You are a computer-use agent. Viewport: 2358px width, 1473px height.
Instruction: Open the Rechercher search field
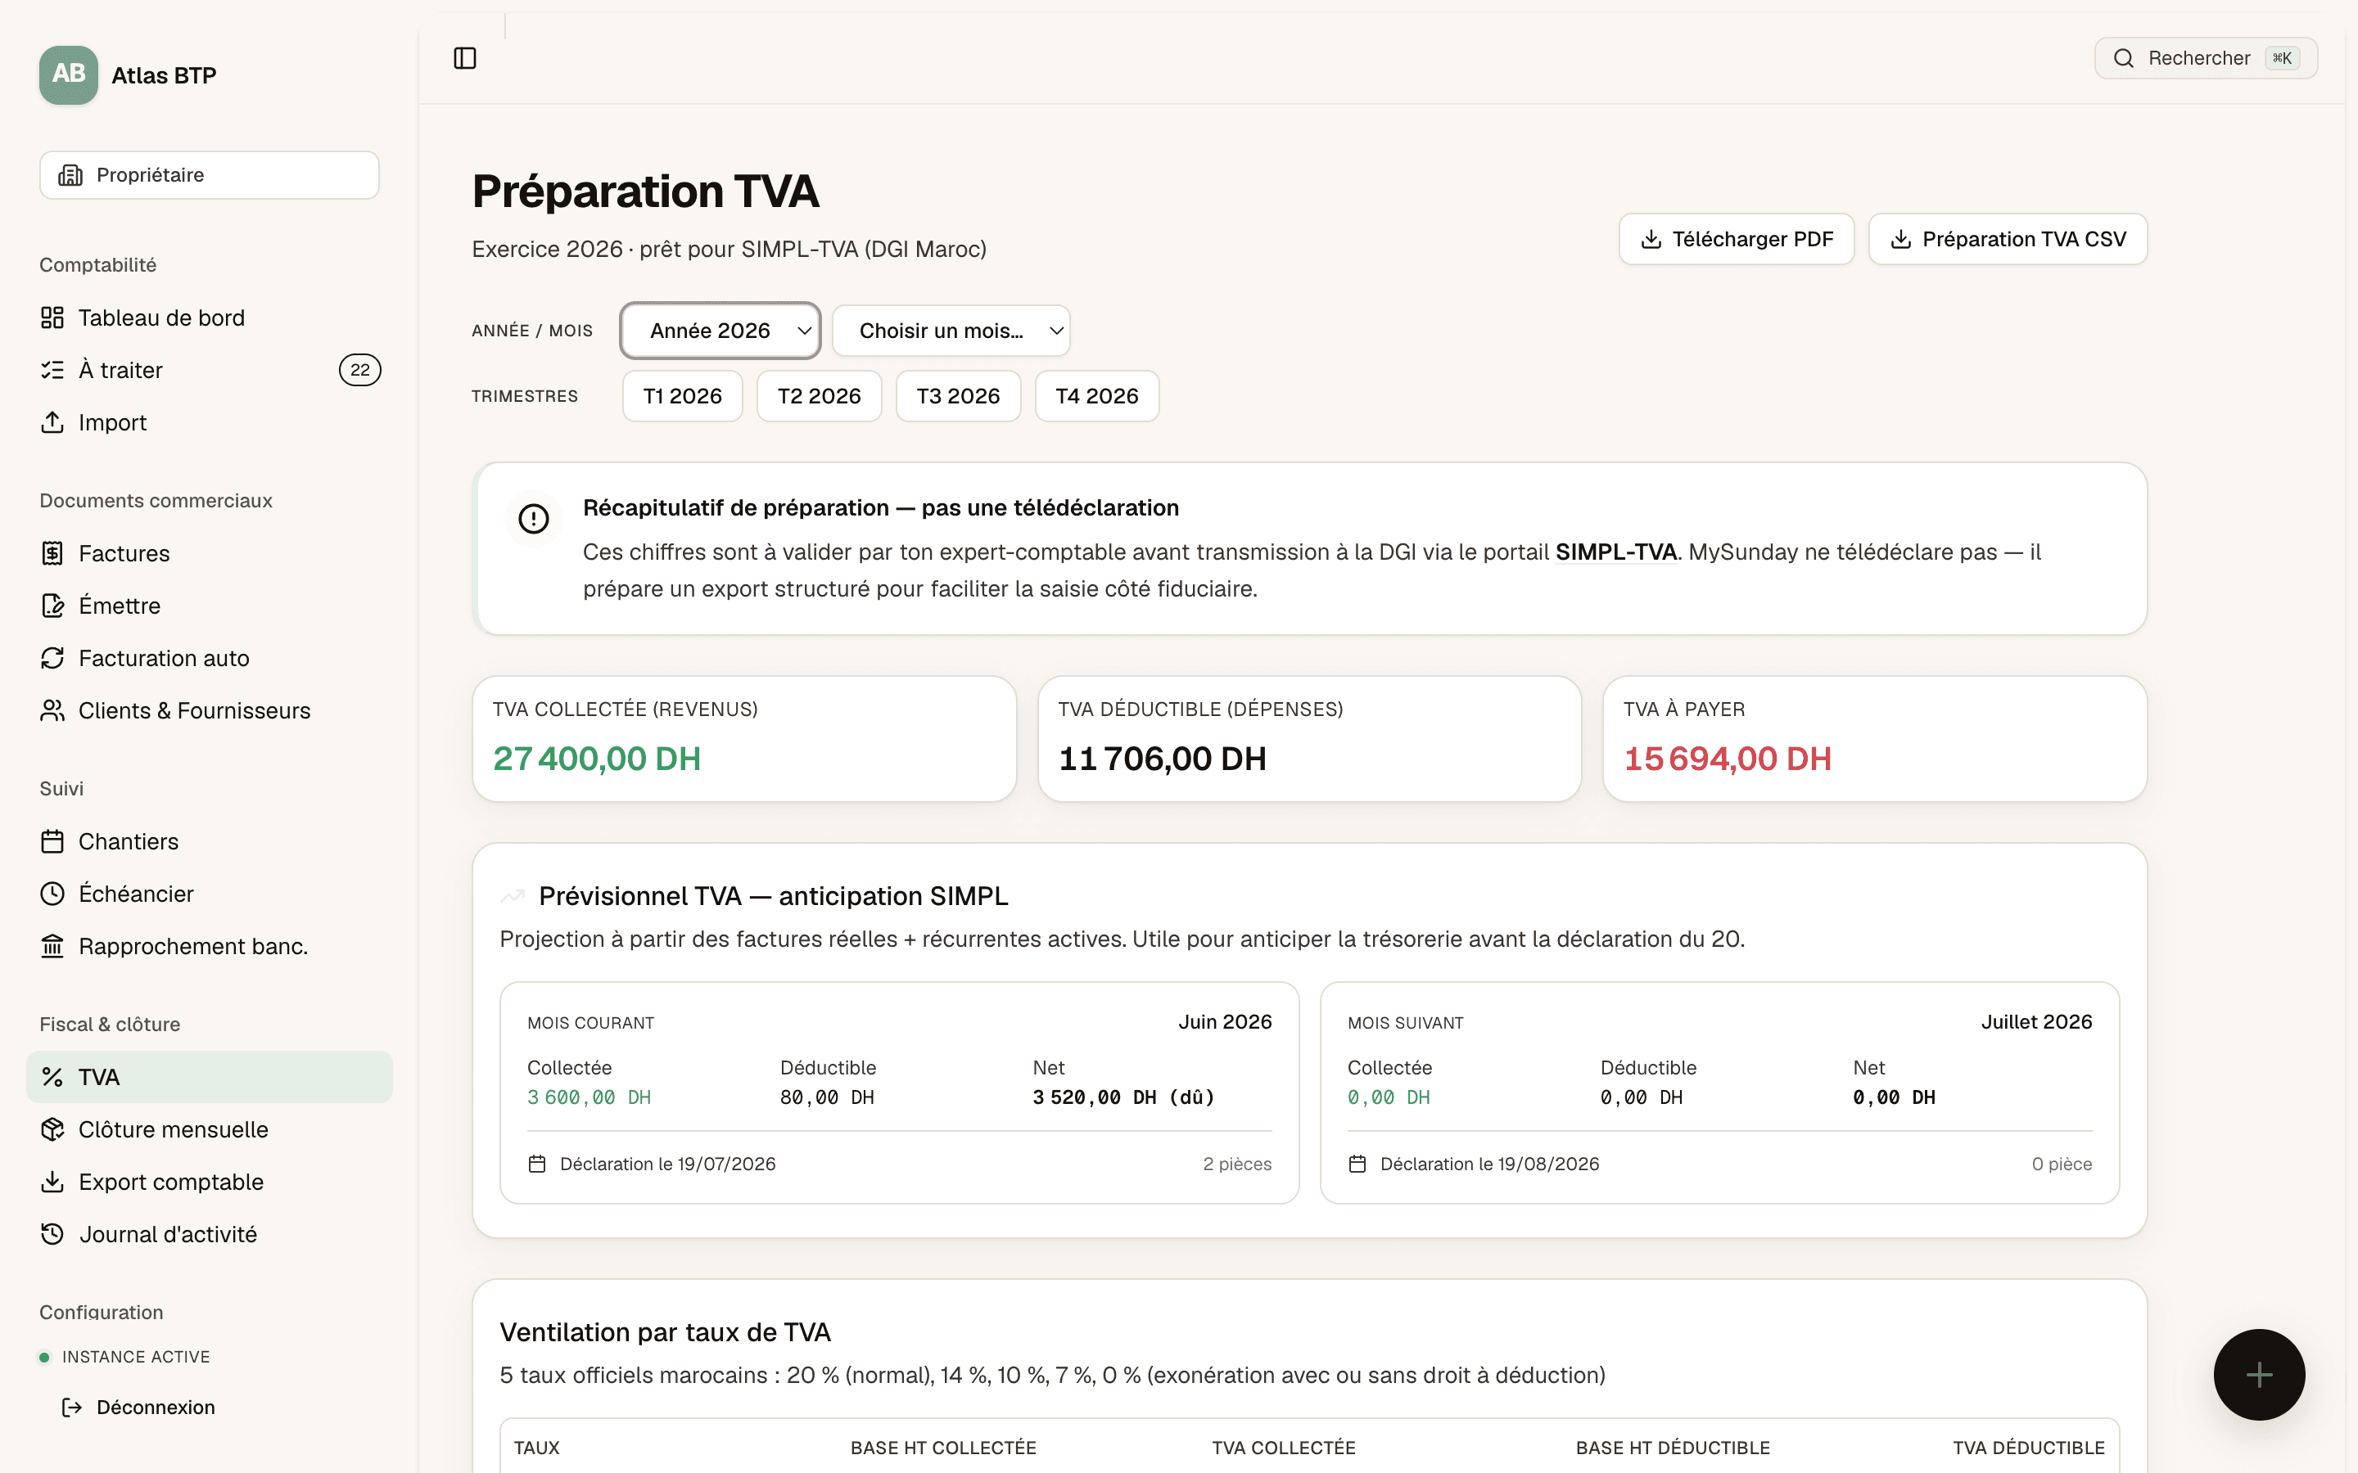click(2206, 58)
